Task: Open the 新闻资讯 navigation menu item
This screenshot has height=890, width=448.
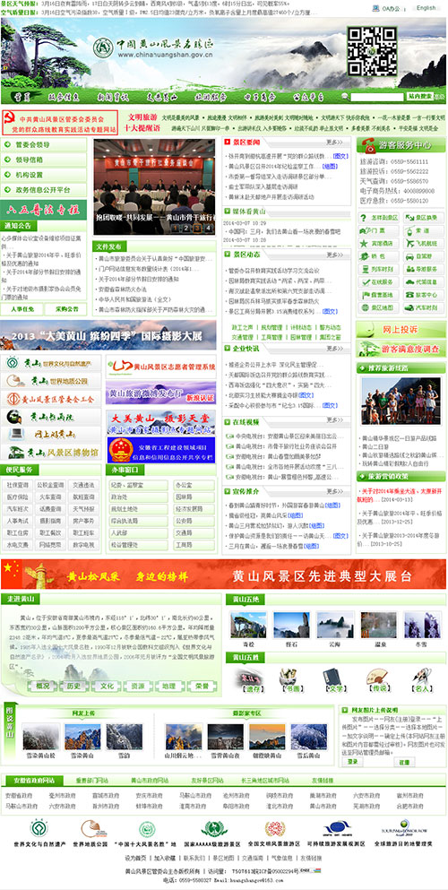Action: click(x=112, y=97)
